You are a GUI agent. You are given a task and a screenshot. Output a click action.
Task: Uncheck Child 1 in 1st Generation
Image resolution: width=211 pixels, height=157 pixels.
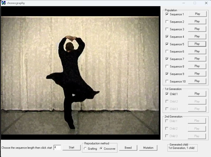pos(167,94)
